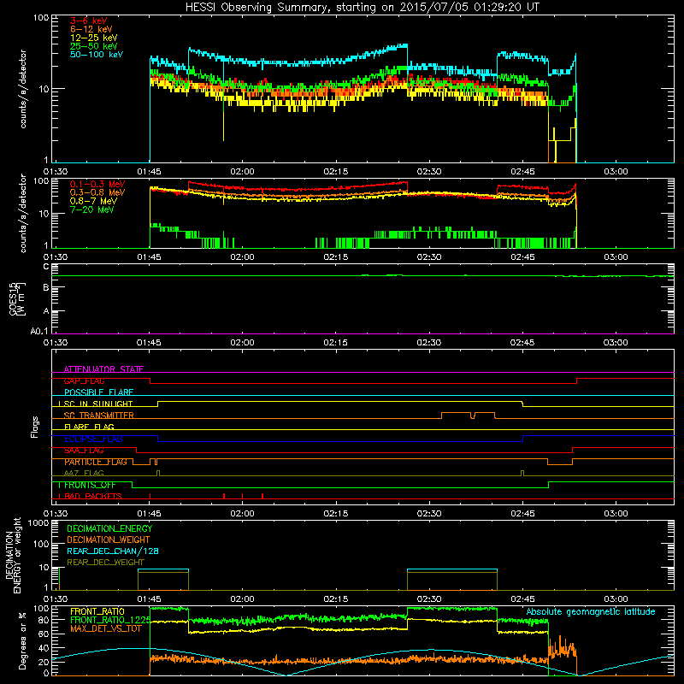
Task: Click the Degrees or % axis label
Action: pyautogui.click(x=22, y=641)
